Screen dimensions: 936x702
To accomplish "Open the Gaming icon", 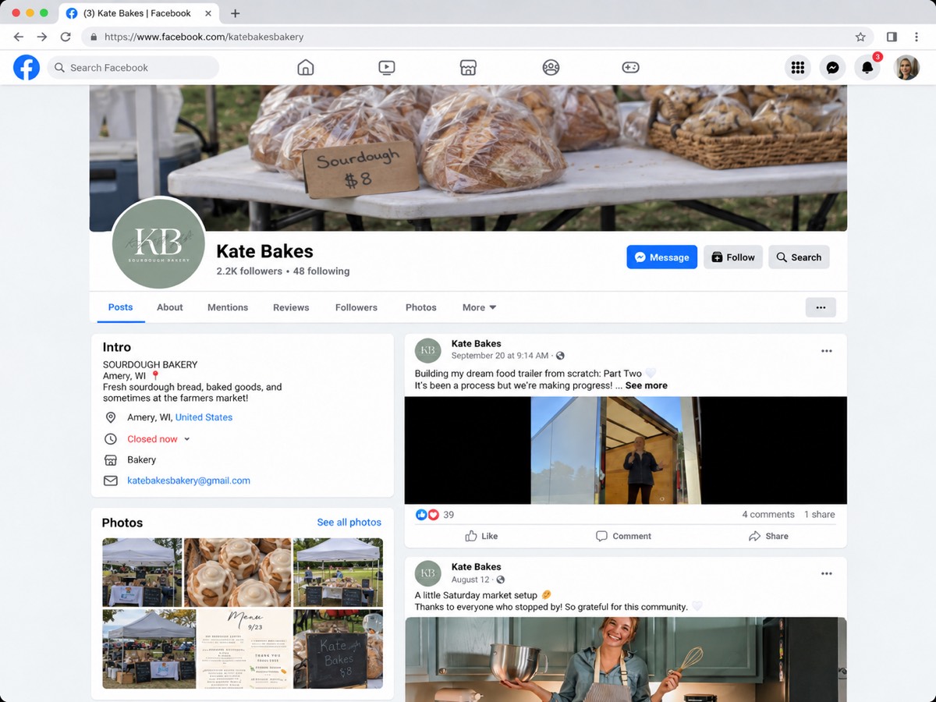I will coord(630,68).
